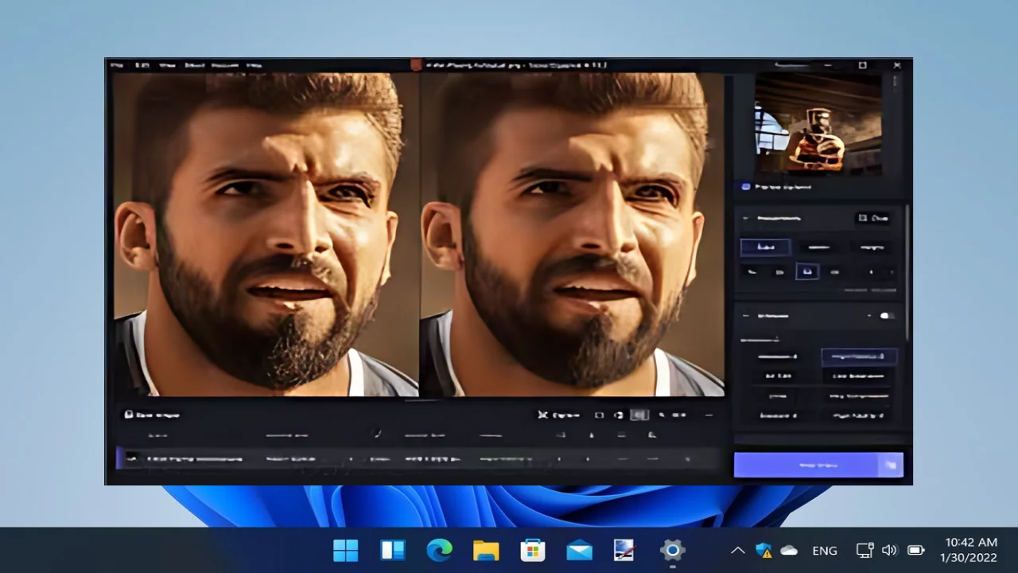Launch Microsoft Edge from the taskbar

439,550
